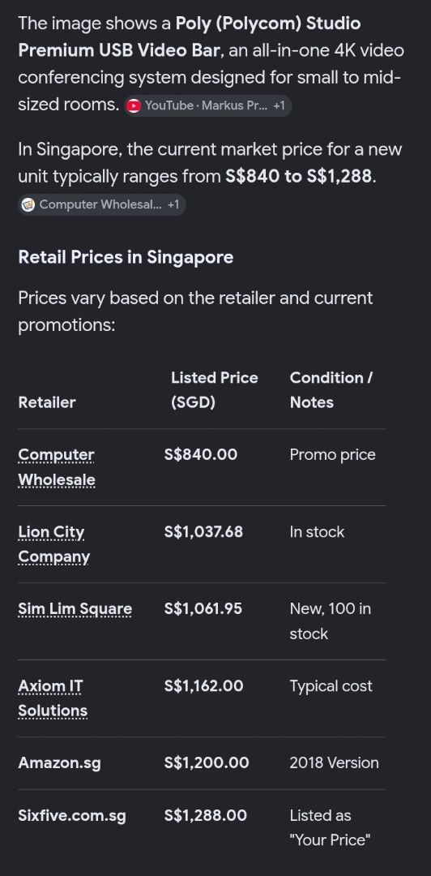Expand the +1 beside YouTube source
The image size is (431, 876).
point(280,105)
